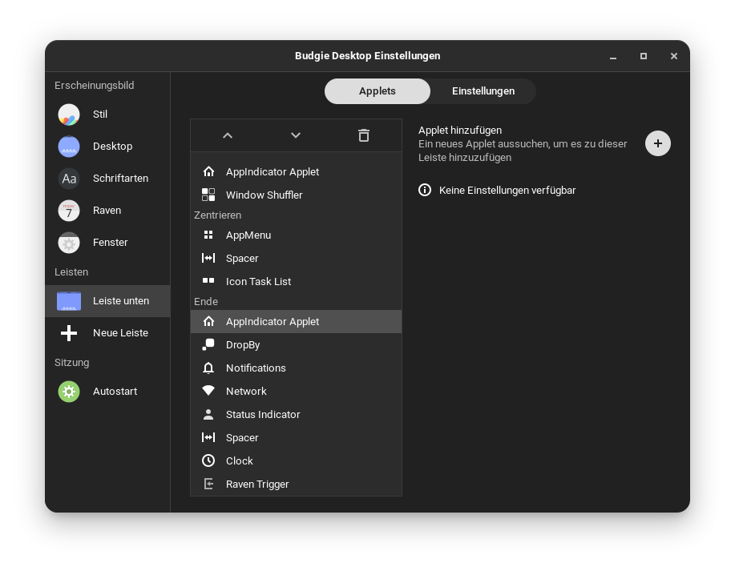Add a new applet with plus button
735x563 pixels.
(x=658, y=143)
